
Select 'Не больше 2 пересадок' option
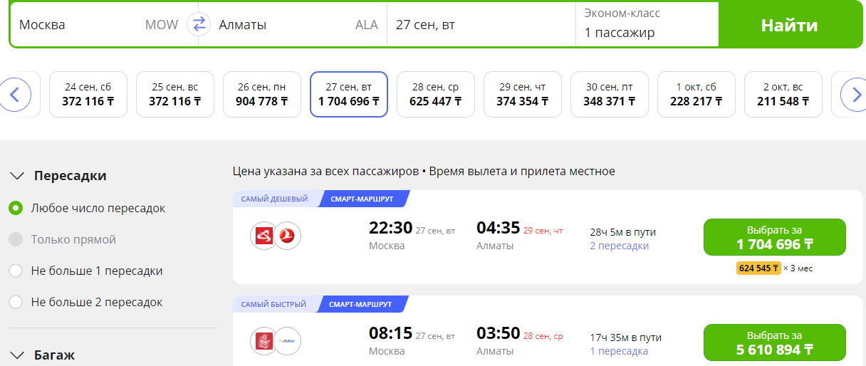[16, 303]
